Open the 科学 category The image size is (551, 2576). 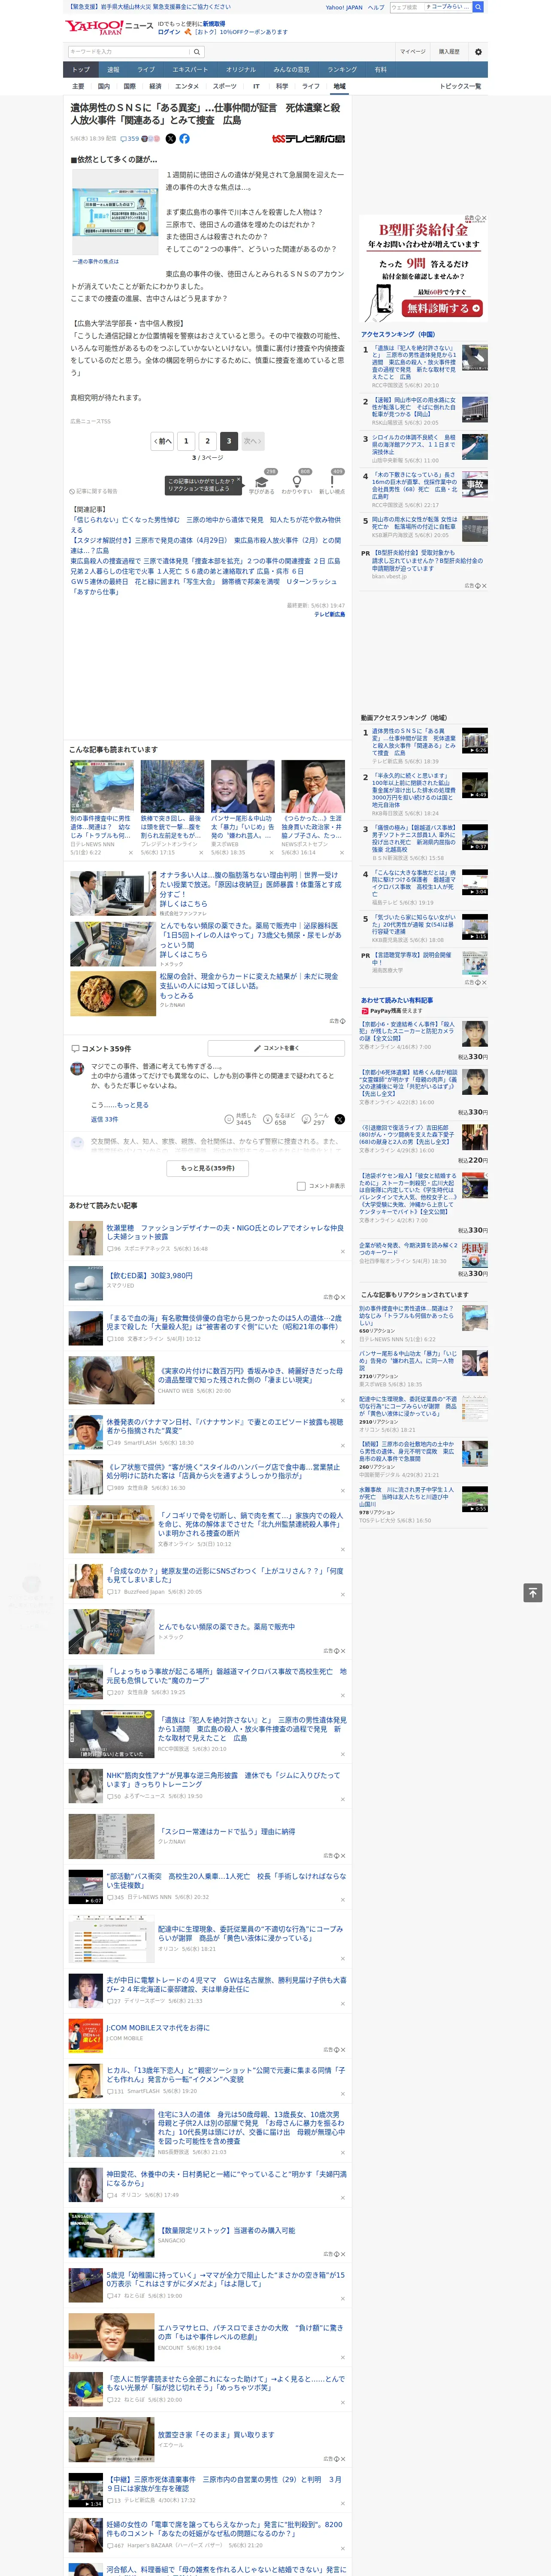click(x=282, y=86)
